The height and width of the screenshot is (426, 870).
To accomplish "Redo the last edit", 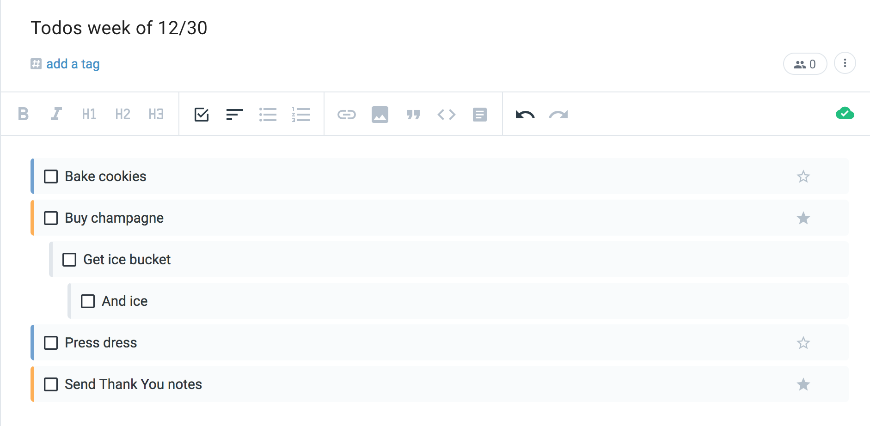I will coord(558,114).
